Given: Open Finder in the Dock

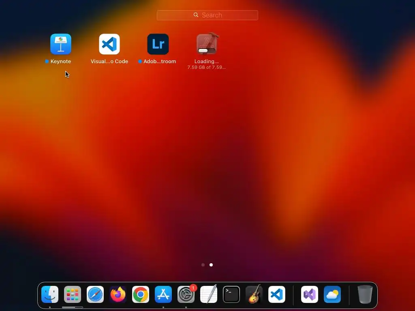Looking at the screenshot, I should (50, 294).
